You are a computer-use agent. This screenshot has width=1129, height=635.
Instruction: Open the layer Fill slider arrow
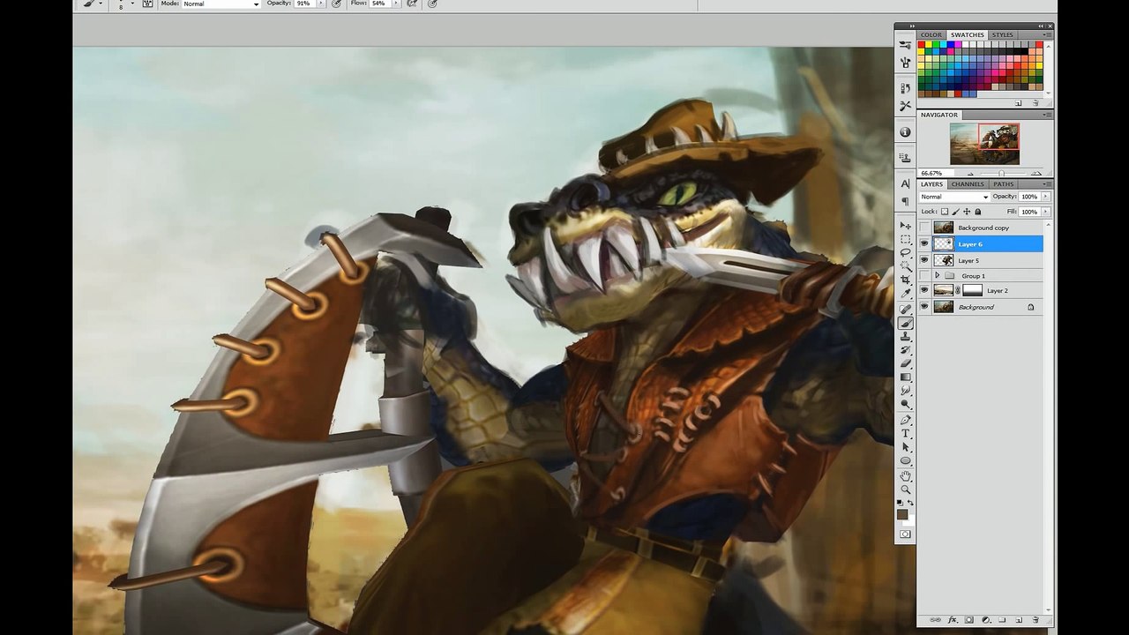click(x=1046, y=212)
